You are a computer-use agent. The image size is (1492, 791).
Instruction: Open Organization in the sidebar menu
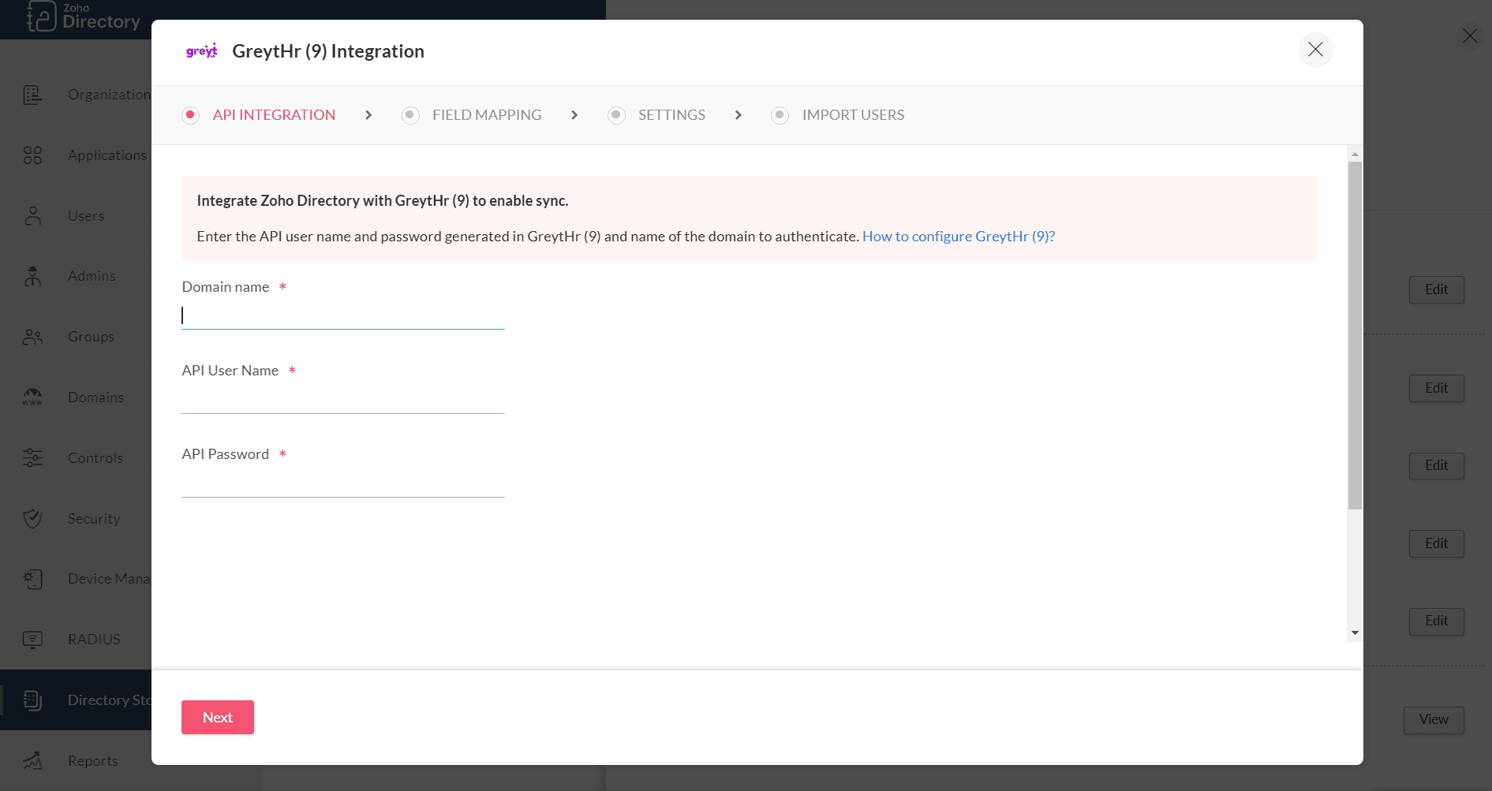109,95
